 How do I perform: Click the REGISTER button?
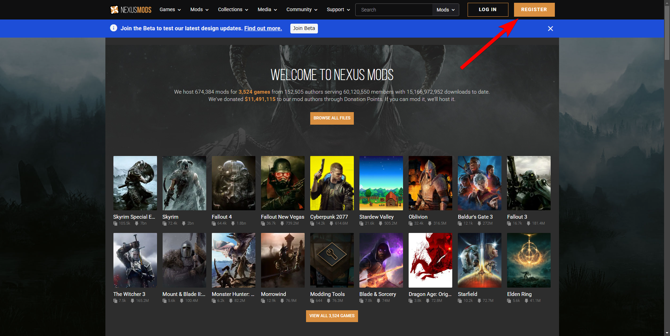[534, 10]
